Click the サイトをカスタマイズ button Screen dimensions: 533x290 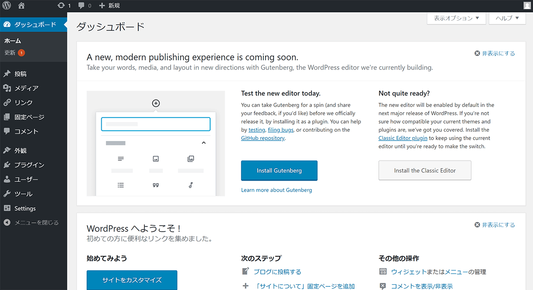point(132,280)
